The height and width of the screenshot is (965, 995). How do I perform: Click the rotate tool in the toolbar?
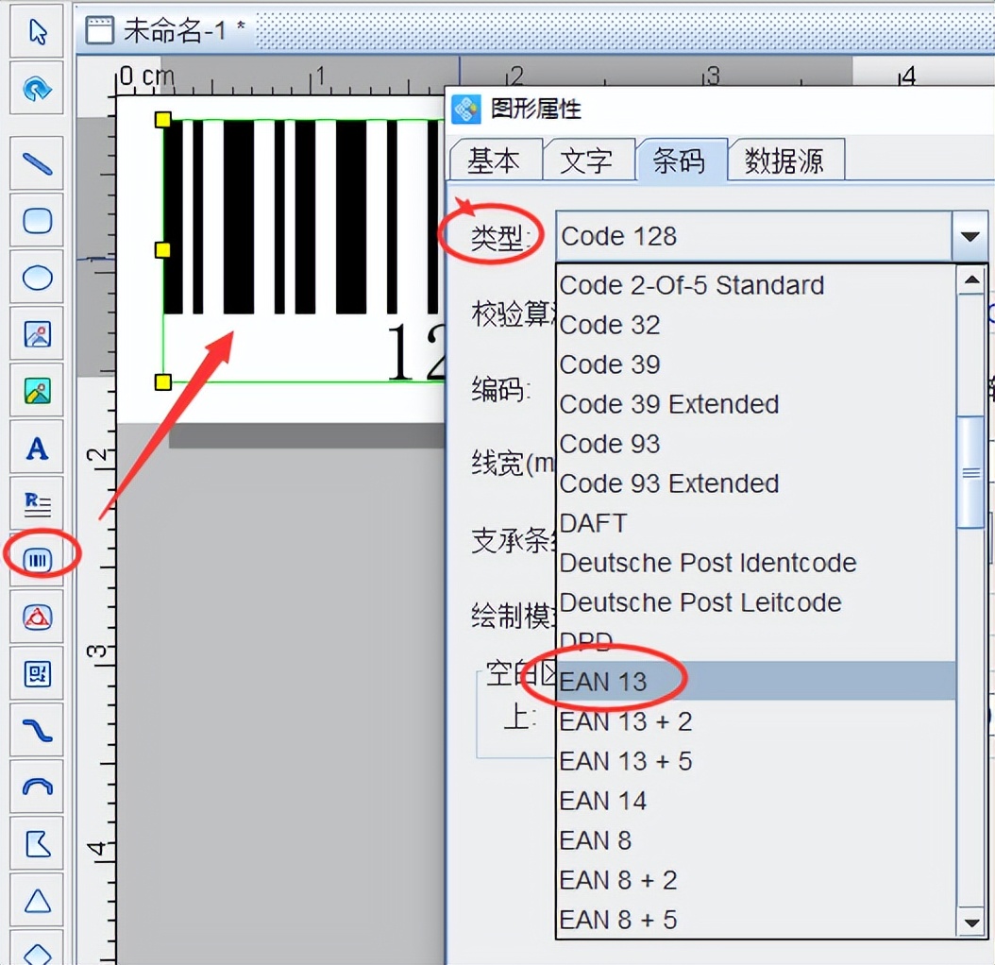pos(36,88)
